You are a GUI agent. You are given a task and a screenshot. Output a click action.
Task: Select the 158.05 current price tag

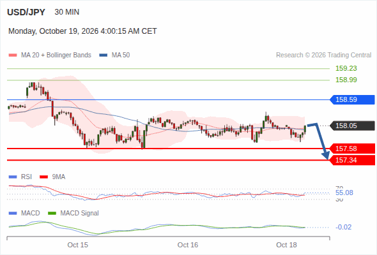pos(352,126)
